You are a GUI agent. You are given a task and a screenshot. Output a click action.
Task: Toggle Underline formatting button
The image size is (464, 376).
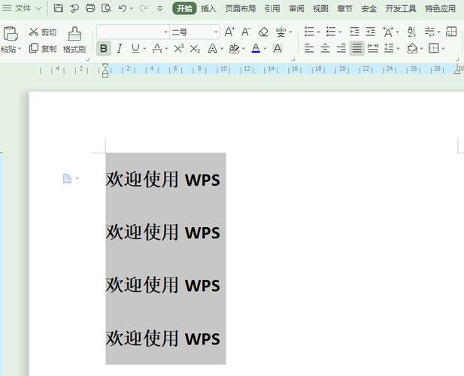pos(135,48)
